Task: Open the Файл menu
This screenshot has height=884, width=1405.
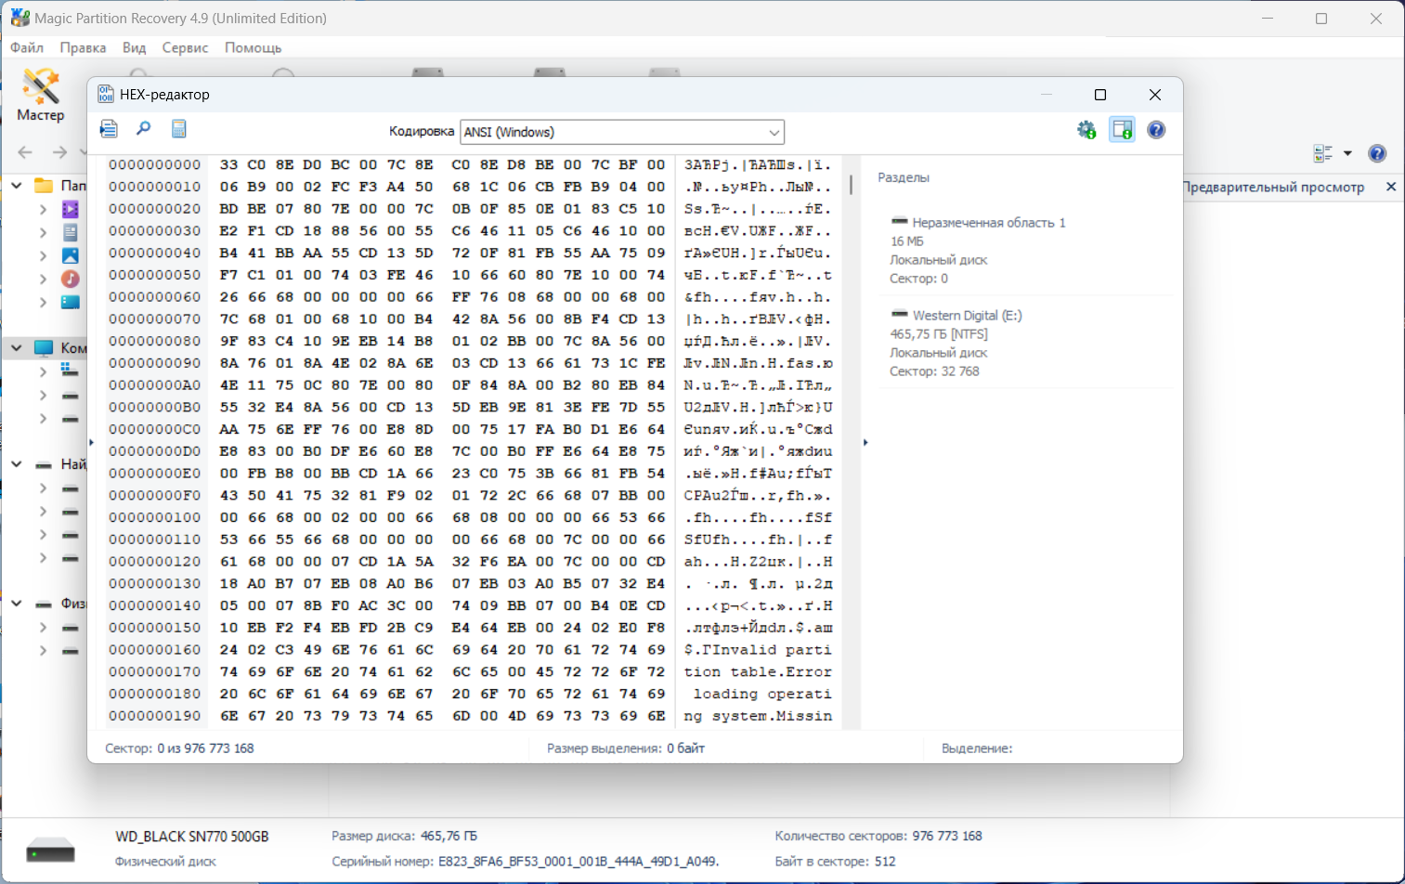Action: [27, 47]
